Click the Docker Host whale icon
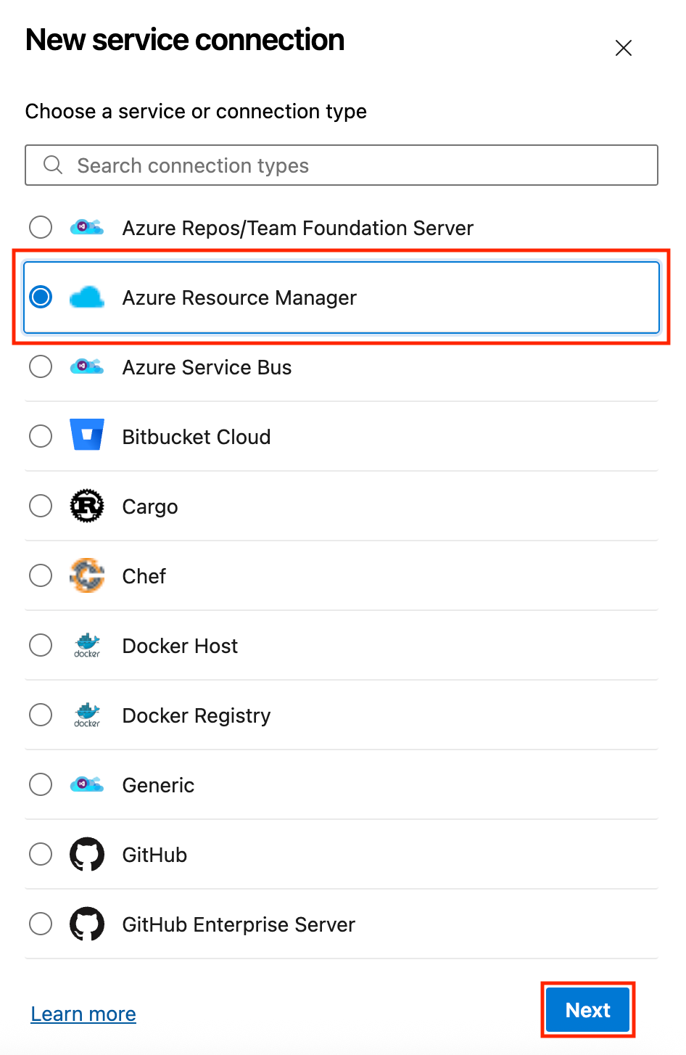686x1055 pixels. 86,645
